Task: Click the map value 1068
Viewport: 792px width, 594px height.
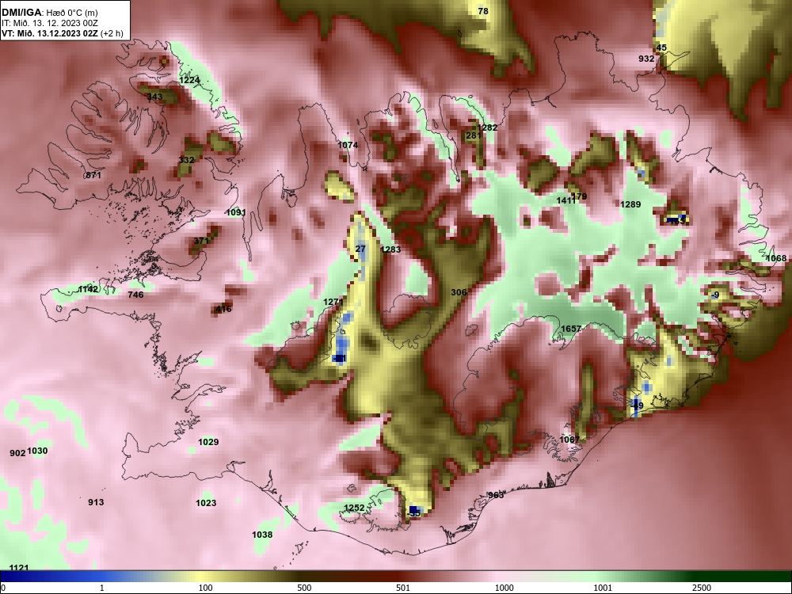Action: [776, 258]
